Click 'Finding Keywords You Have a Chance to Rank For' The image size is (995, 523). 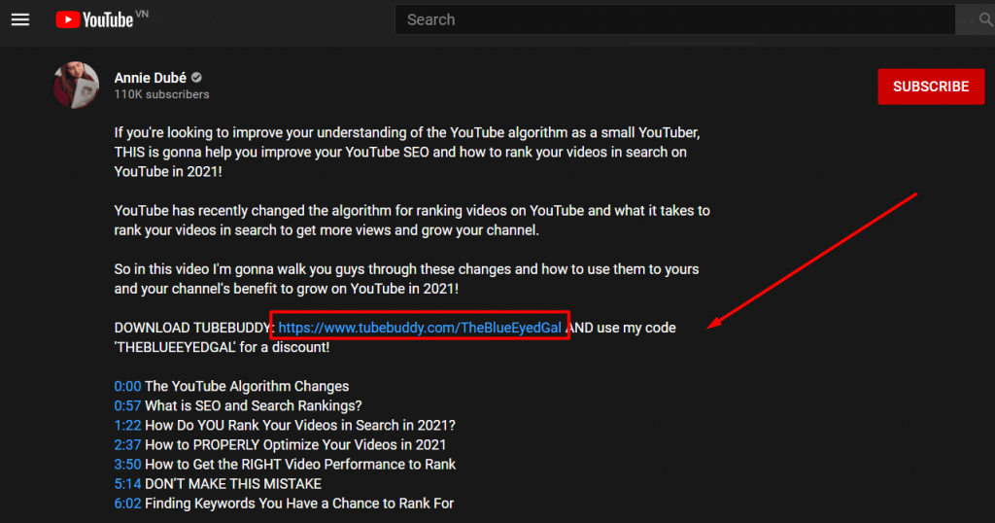(x=299, y=504)
